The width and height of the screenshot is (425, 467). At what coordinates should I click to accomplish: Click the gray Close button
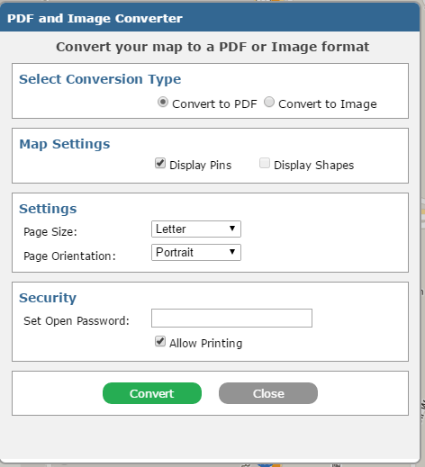point(268,393)
